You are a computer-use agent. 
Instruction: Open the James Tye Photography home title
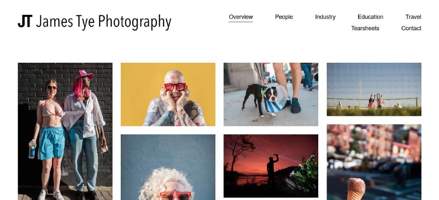tap(104, 22)
